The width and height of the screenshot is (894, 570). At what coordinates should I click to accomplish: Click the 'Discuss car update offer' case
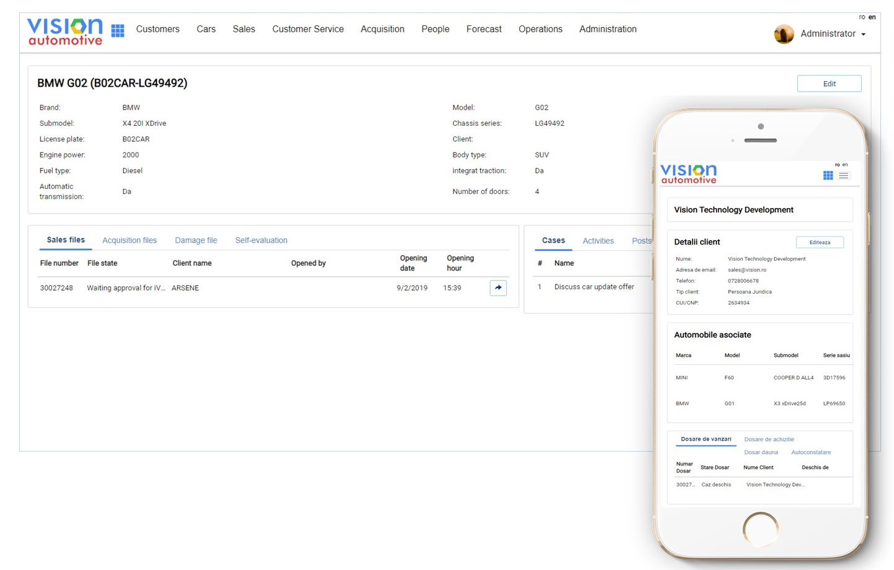tap(594, 287)
